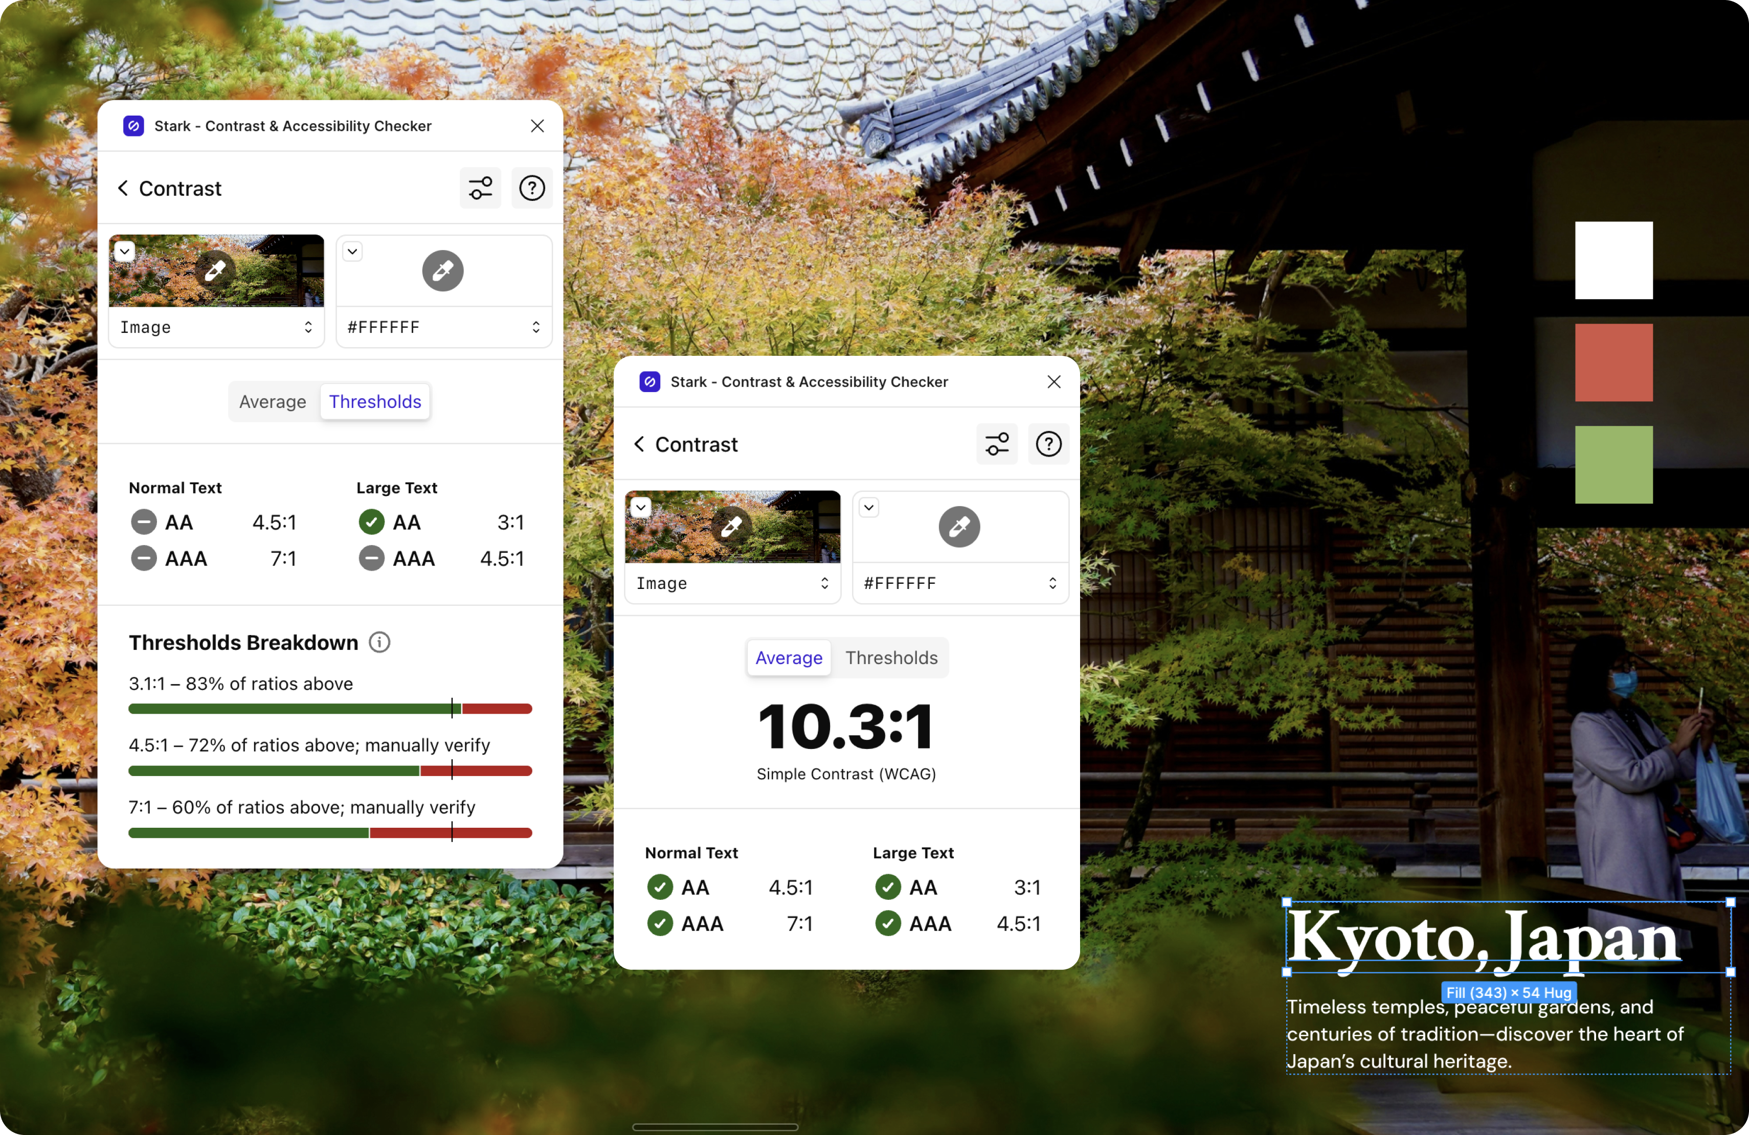Click Large Text AAA minus icon, Thresholds panel
The image size is (1749, 1135).
[x=372, y=558]
